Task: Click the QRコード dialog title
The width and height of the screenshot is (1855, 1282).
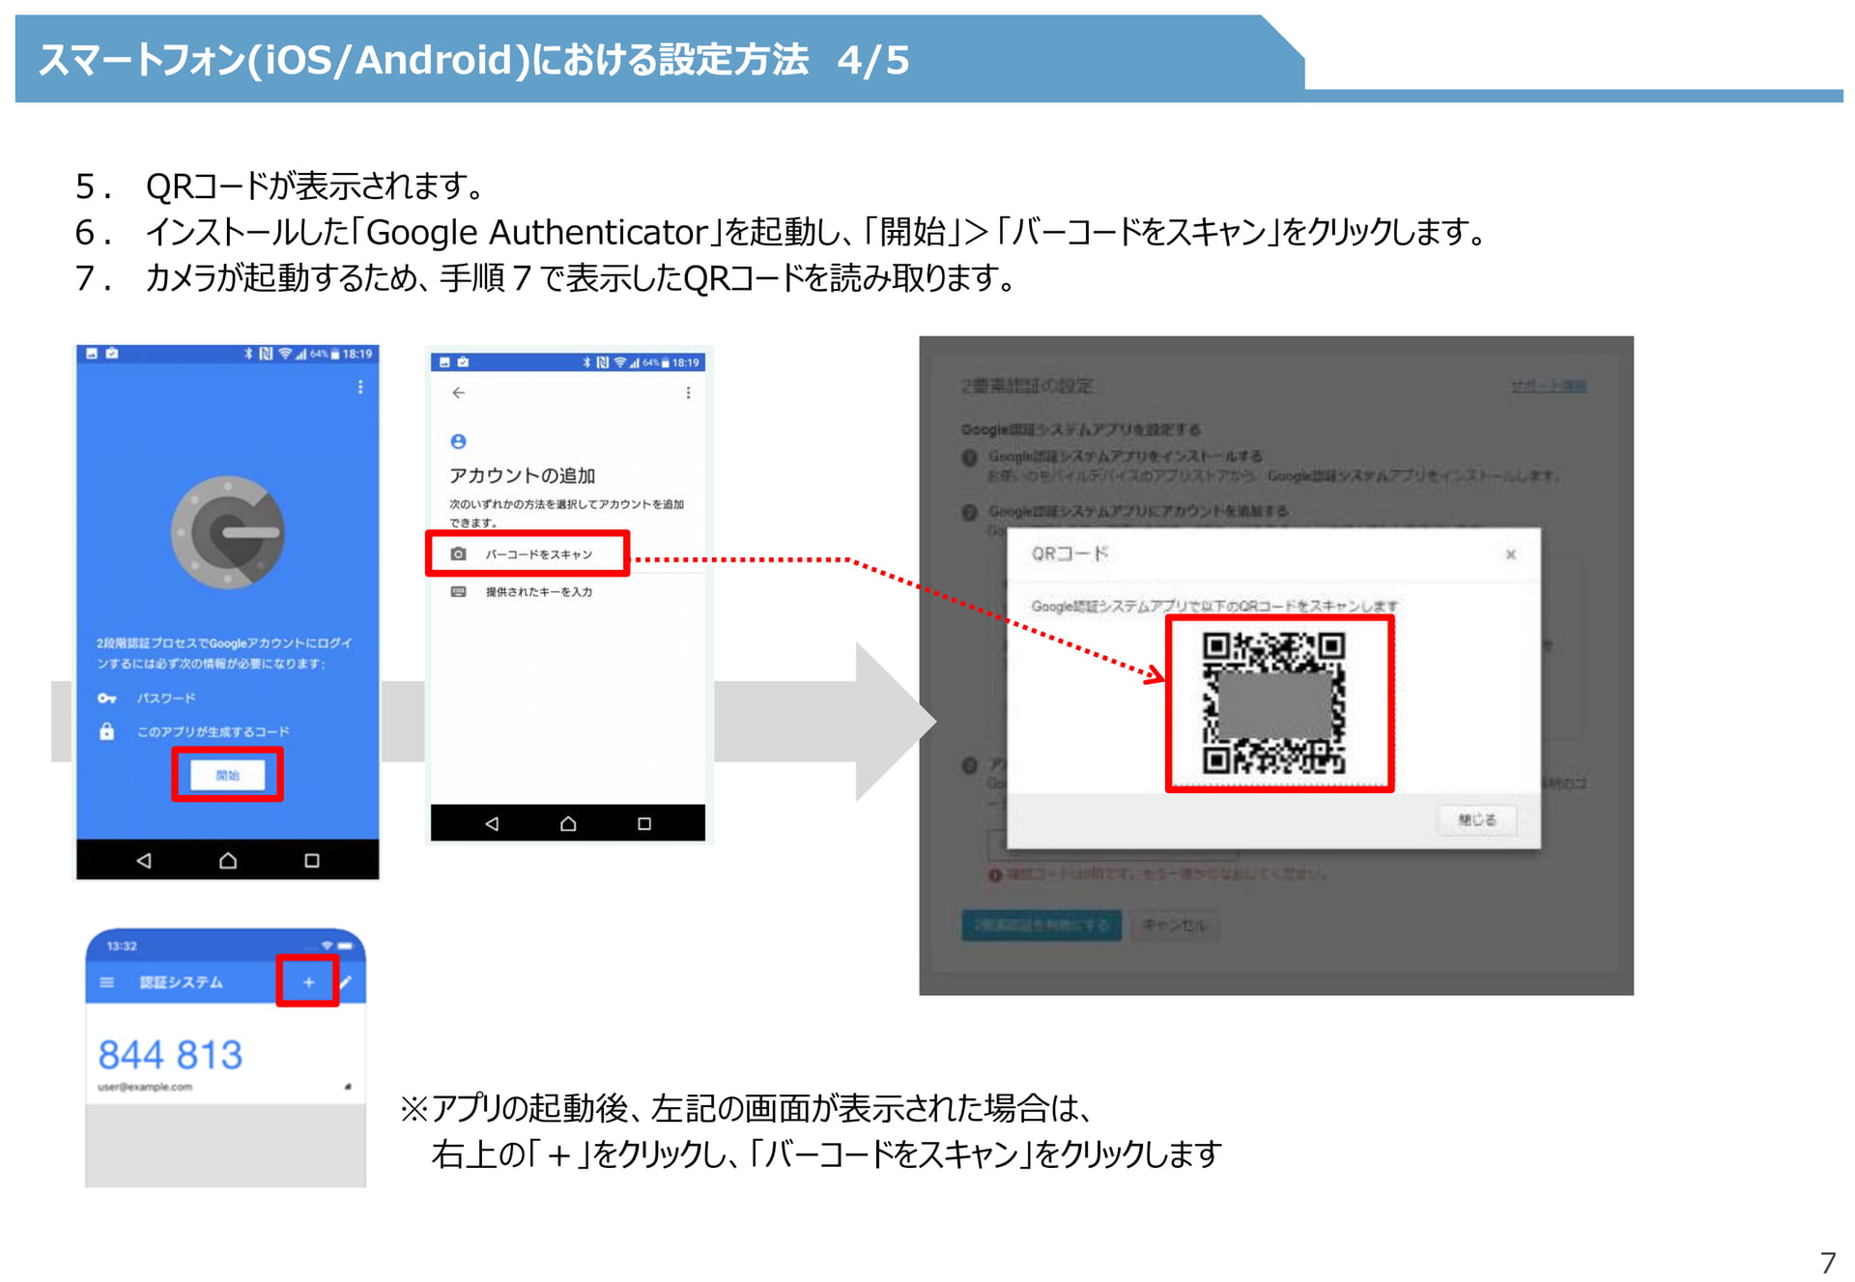Action: pyautogui.click(x=1070, y=554)
